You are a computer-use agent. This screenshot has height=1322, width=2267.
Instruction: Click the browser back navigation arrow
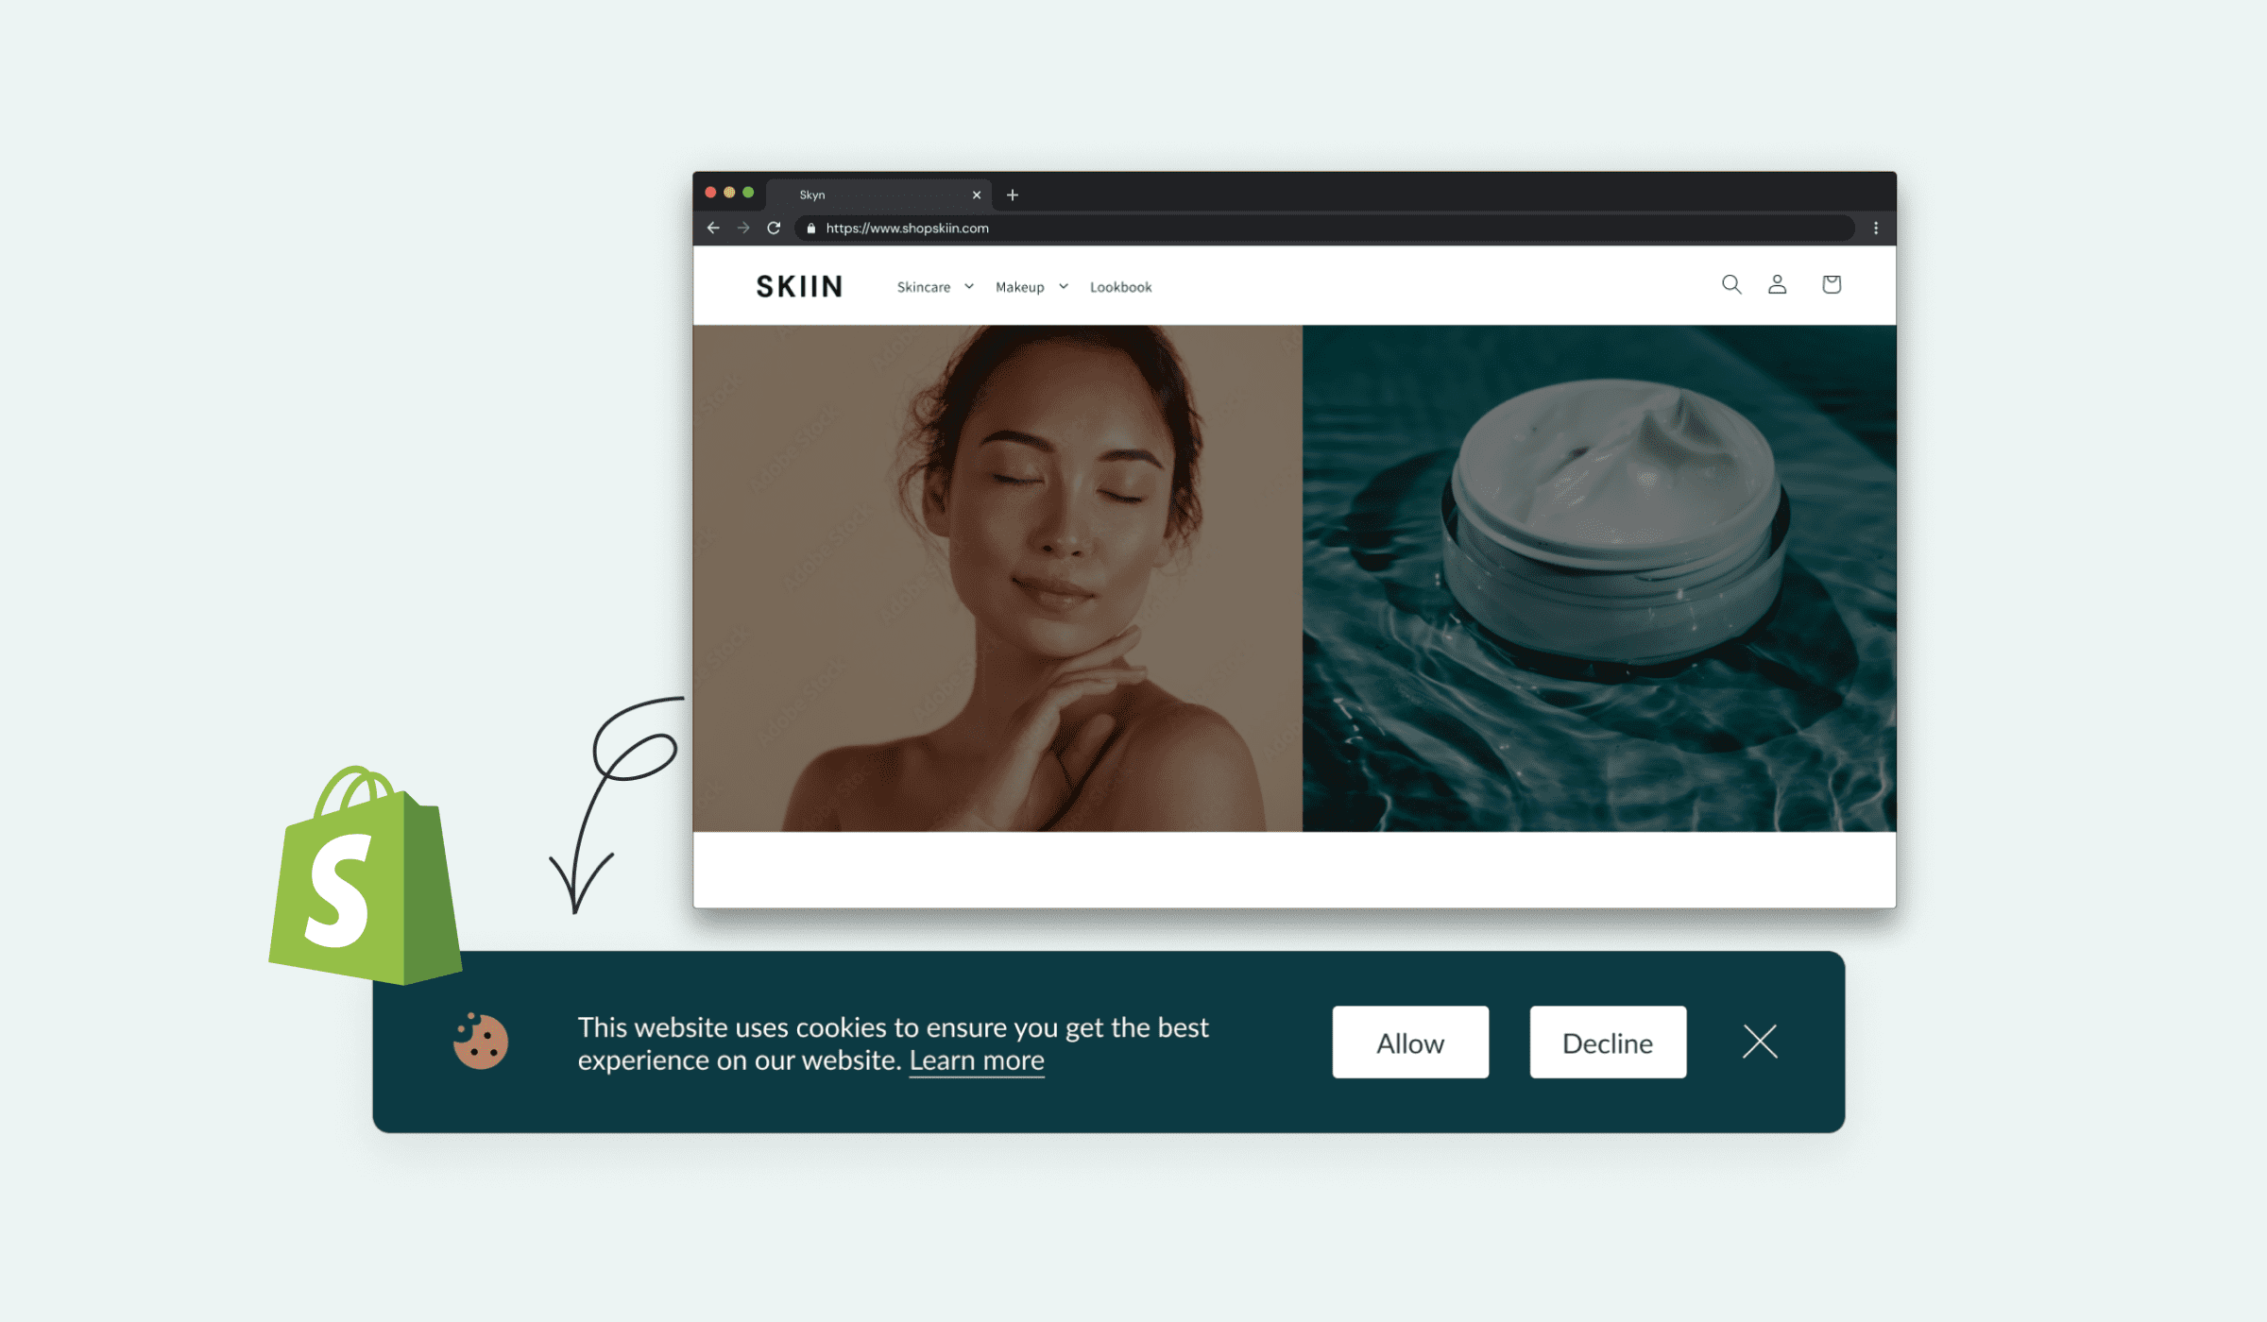tap(711, 227)
